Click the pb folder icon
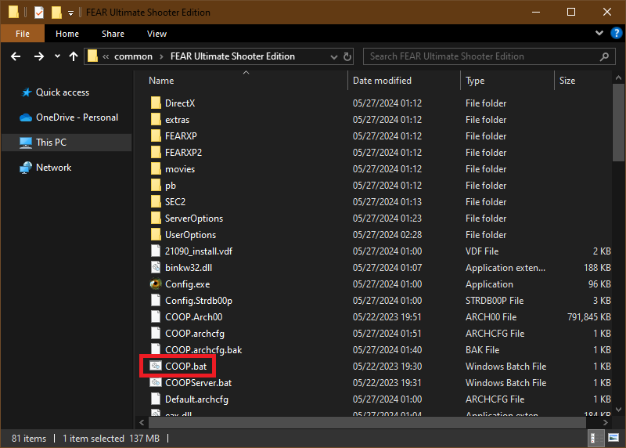Screen dimensions: 626x448 click(156, 186)
